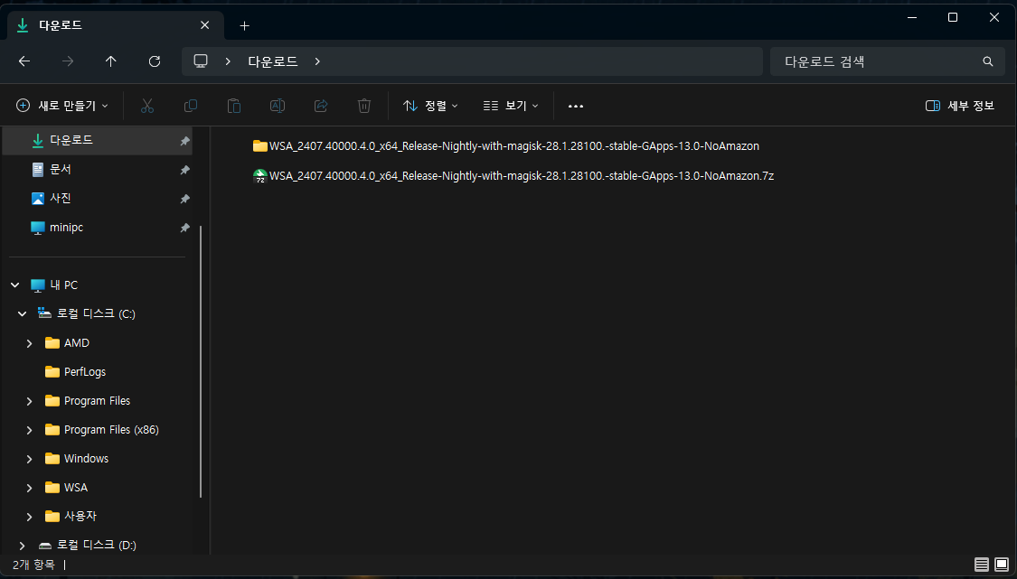Switch to large thumbnails view in status bar
The width and height of the screenshot is (1017, 579).
(x=1002, y=565)
